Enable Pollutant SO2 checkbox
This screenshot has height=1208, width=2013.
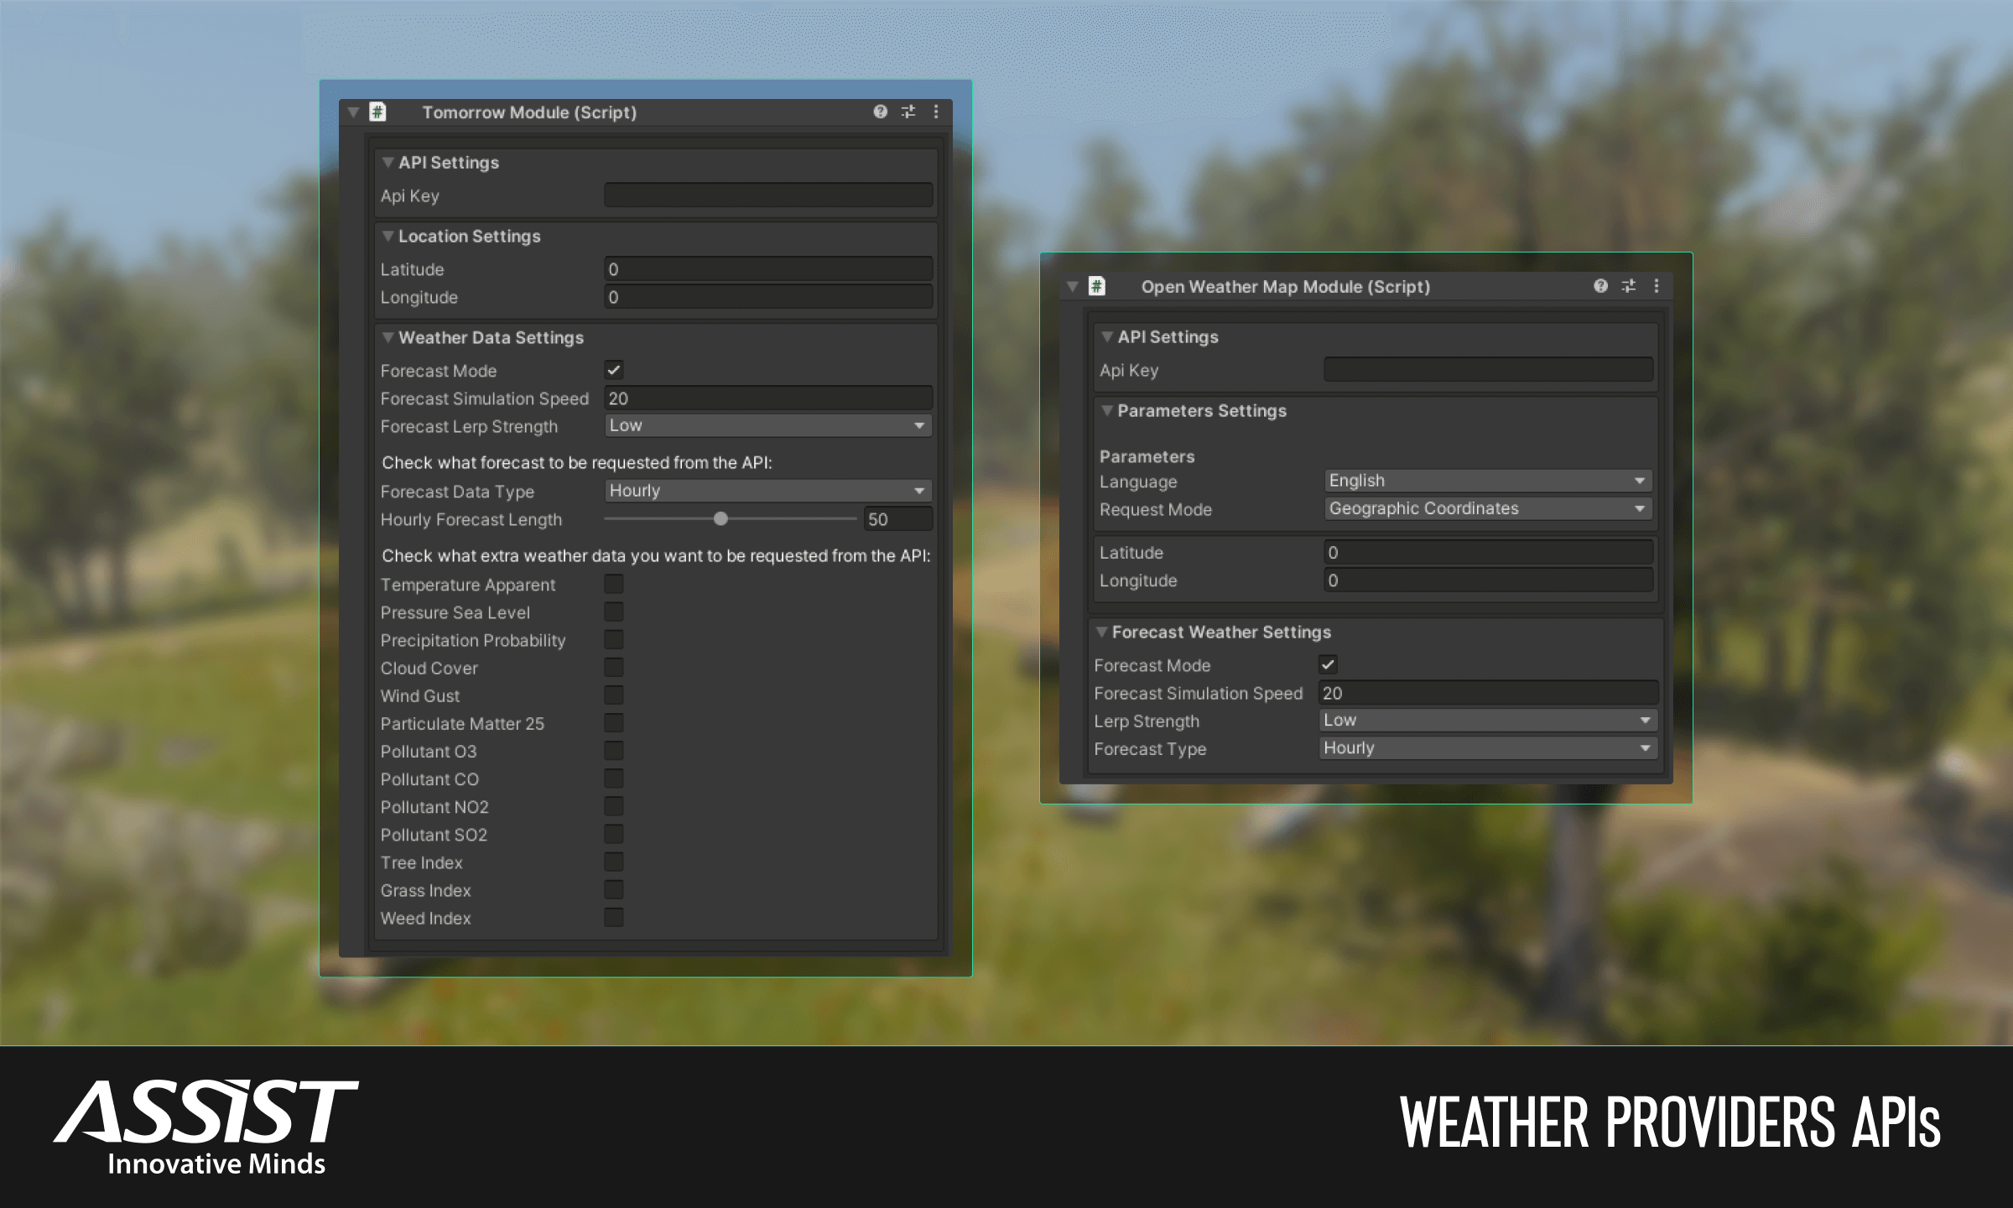point(614,834)
